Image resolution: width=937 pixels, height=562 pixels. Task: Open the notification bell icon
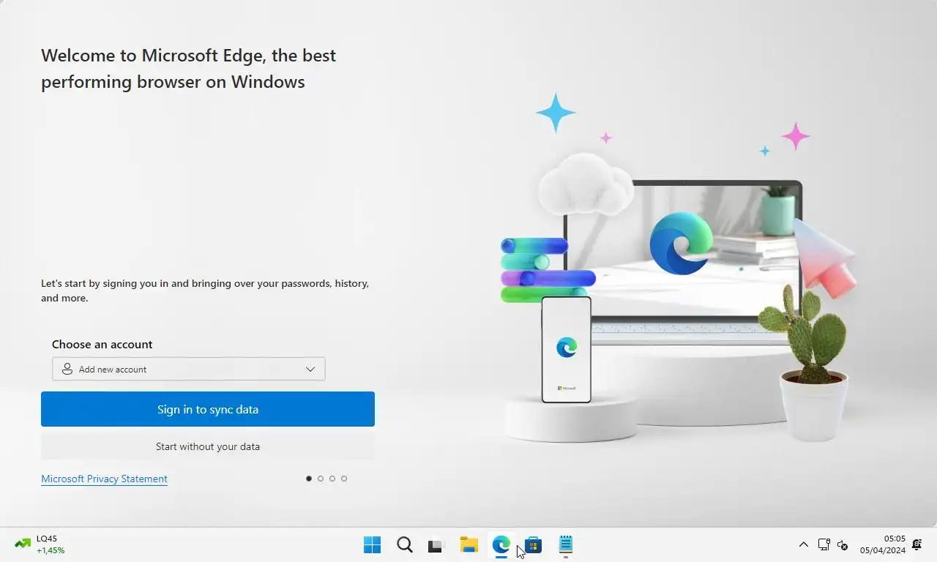coord(917,545)
